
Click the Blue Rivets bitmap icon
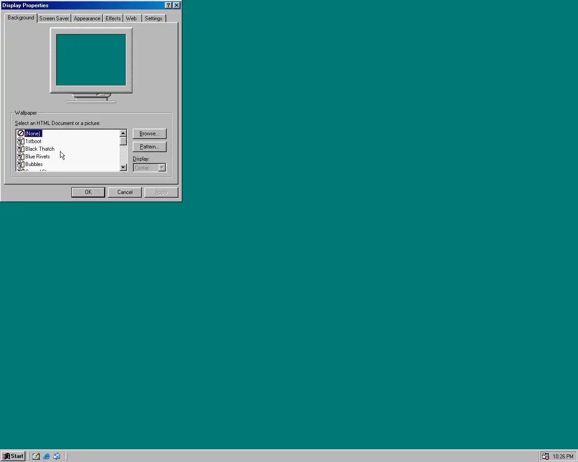[20, 157]
